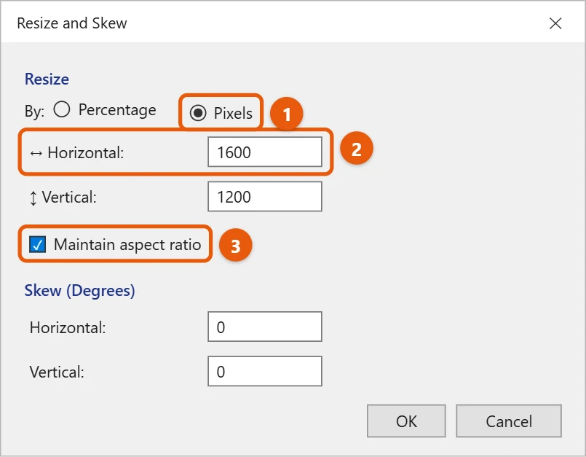The height and width of the screenshot is (457, 586).
Task: Click the Skew Vertical degrees input
Action: point(264,371)
